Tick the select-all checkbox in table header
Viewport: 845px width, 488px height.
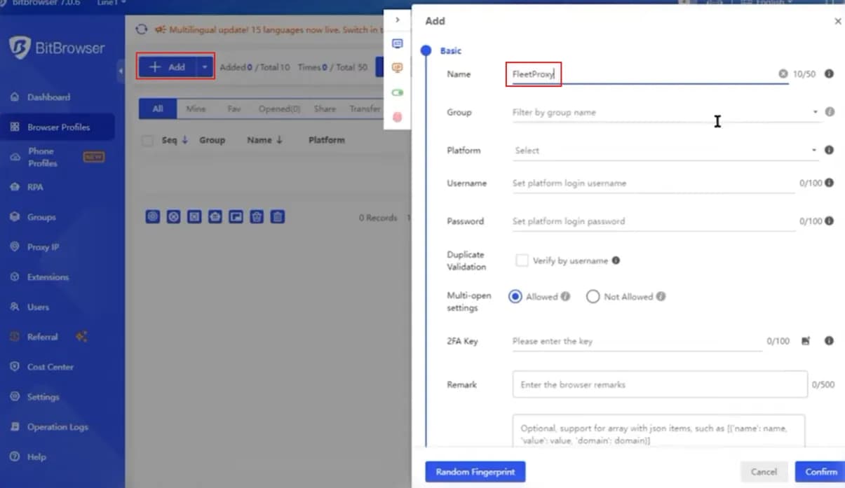(147, 141)
